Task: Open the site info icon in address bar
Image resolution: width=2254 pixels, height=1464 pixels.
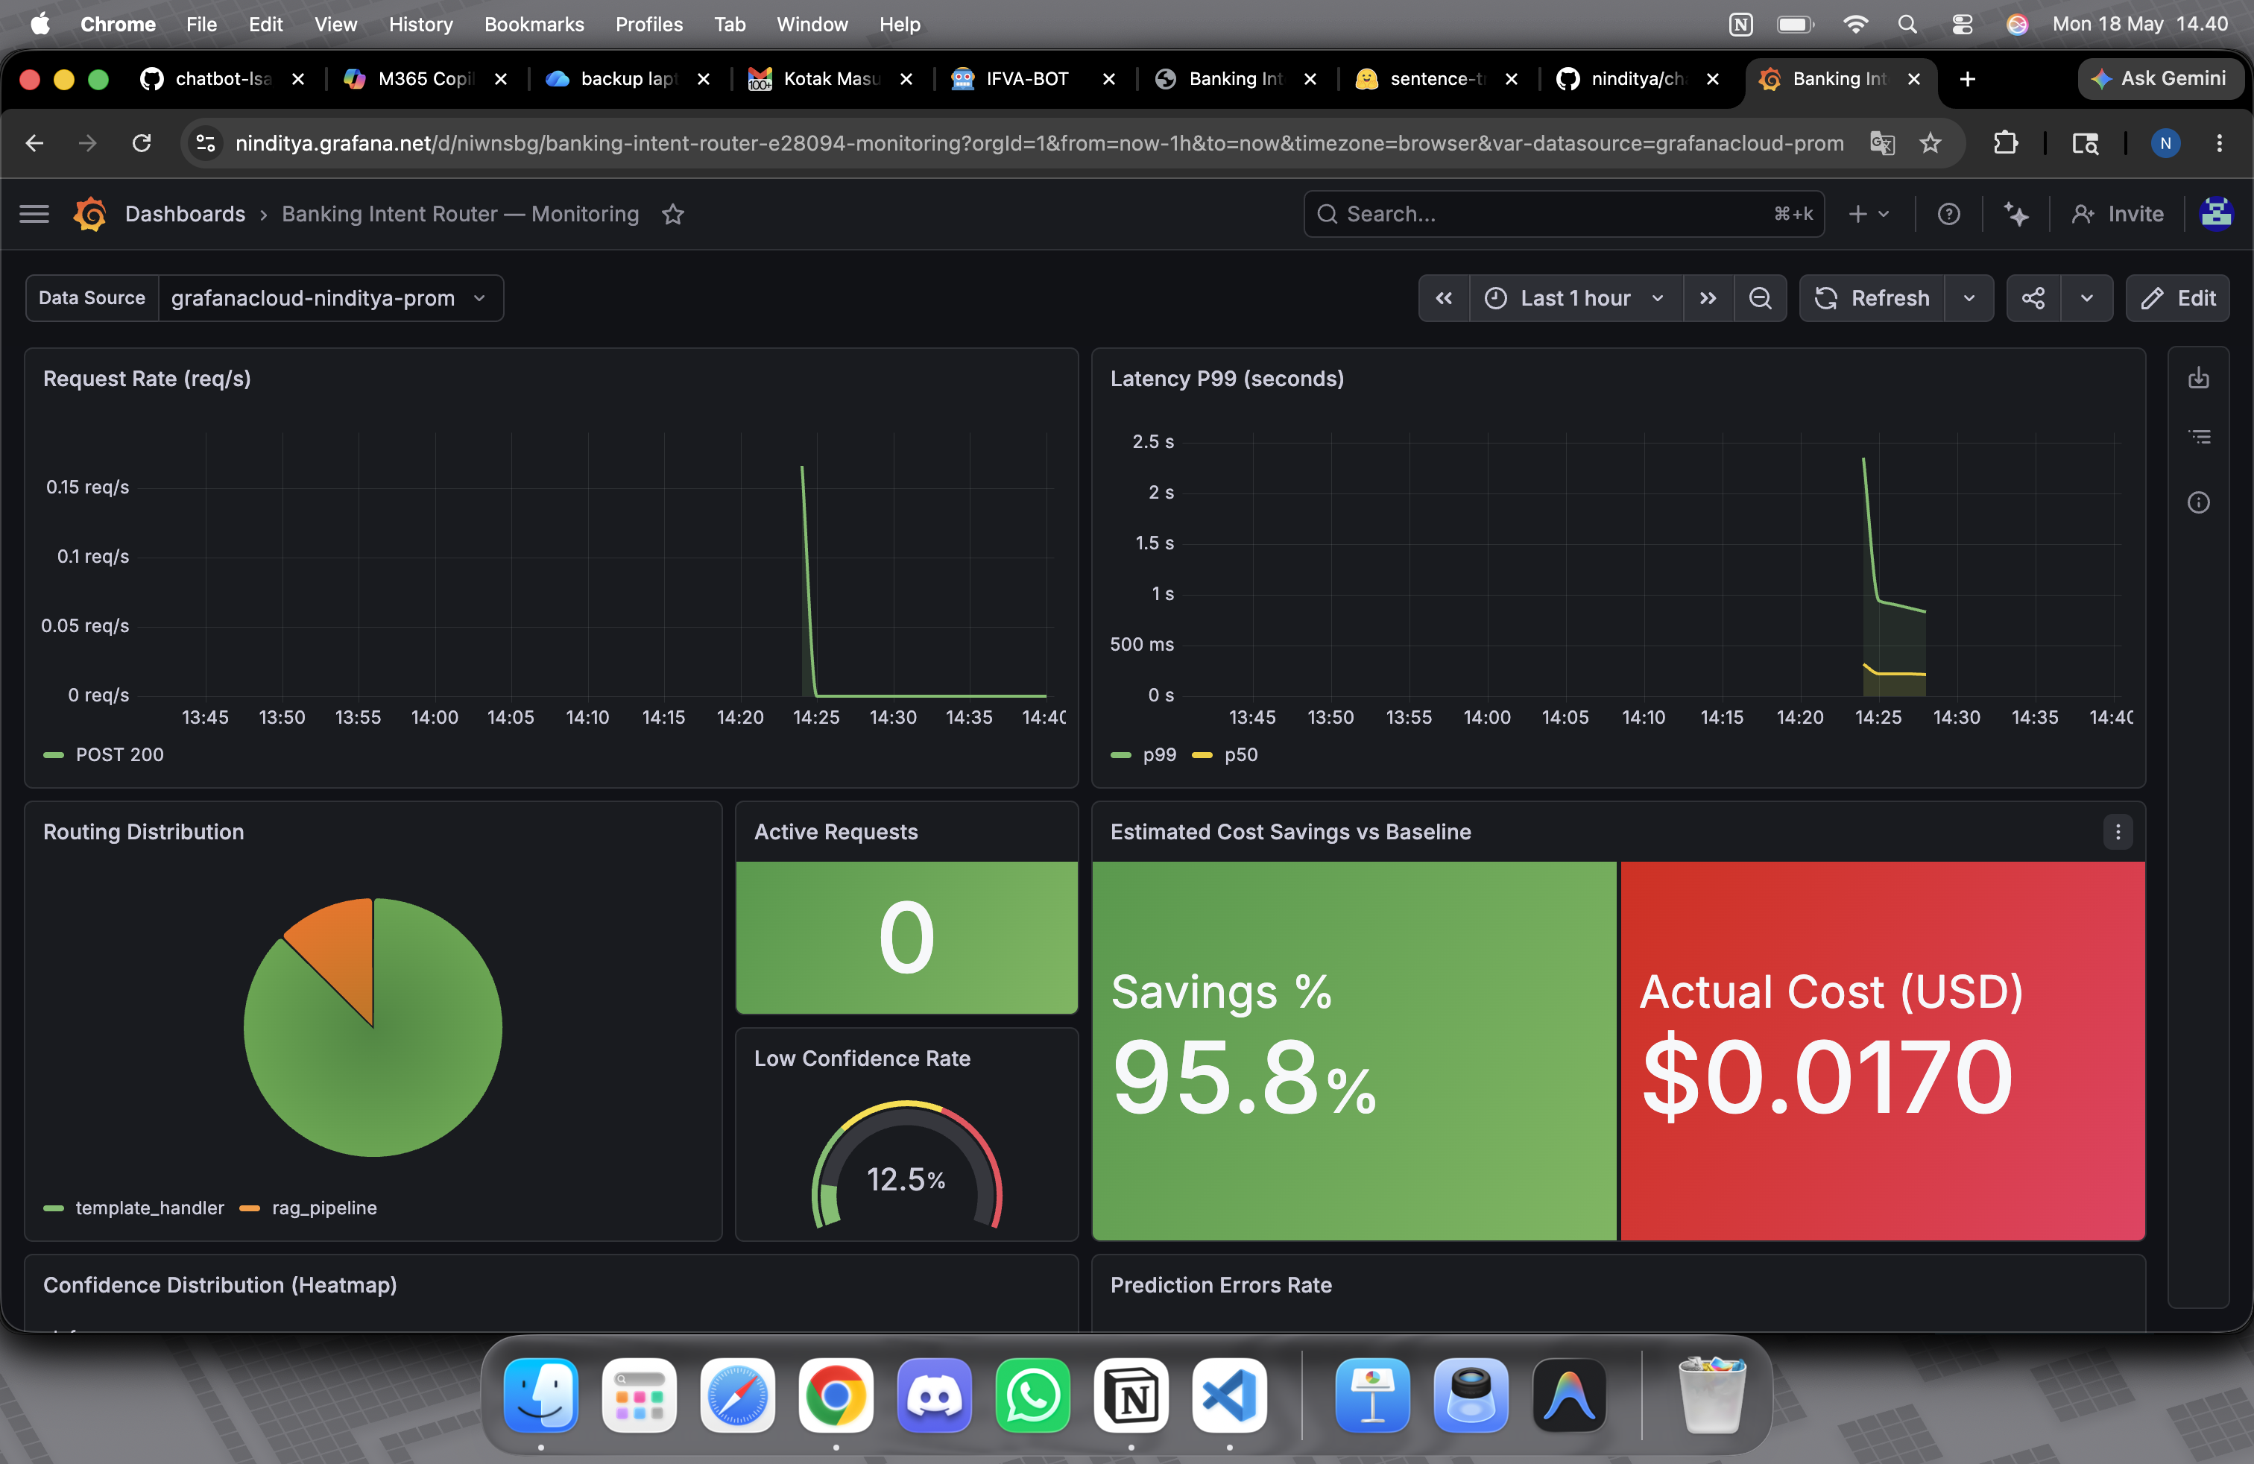Action: 206,143
